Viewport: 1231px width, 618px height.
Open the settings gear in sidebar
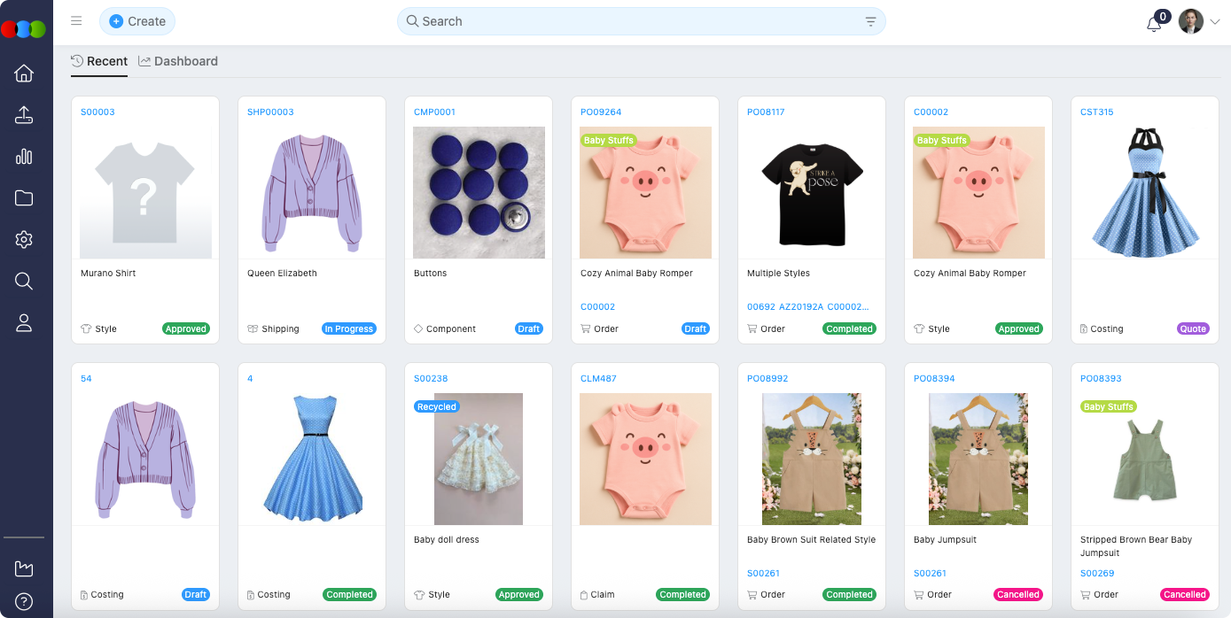[x=24, y=240]
